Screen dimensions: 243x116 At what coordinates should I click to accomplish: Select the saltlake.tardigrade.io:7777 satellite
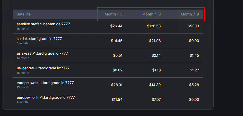point(39,39)
